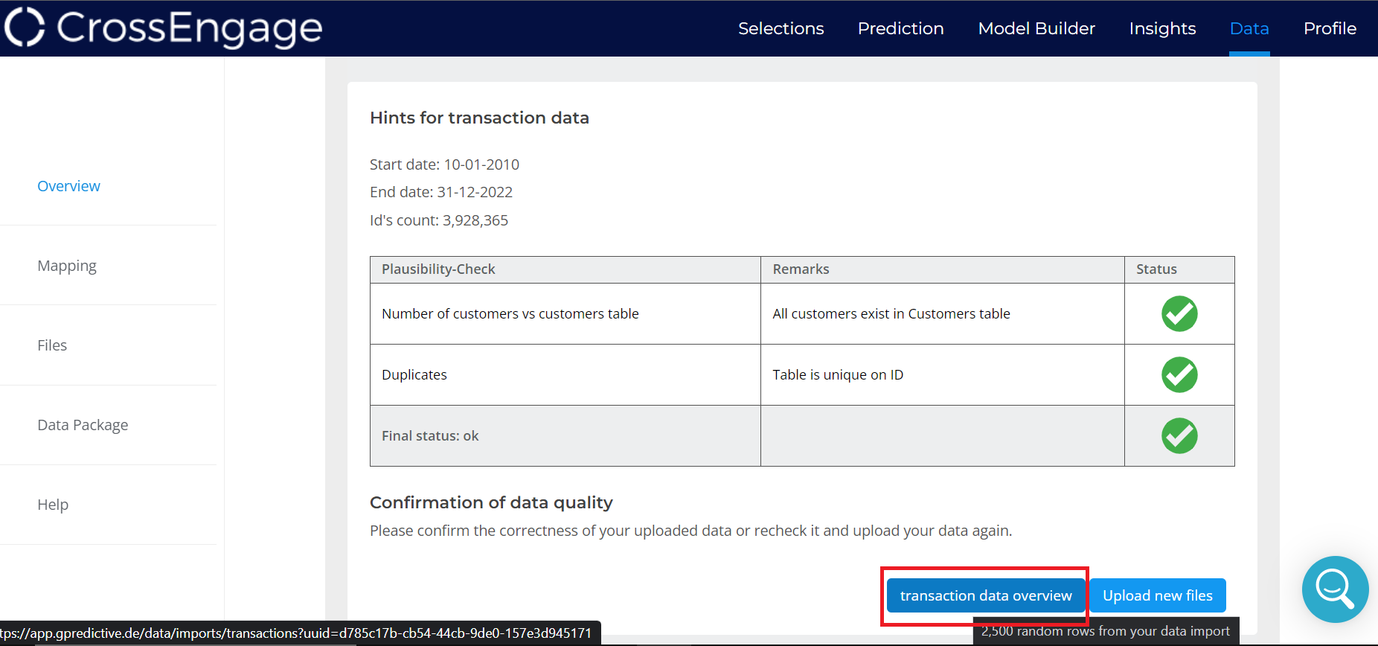This screenshot has width=1378, height=646.
Task: Click the Plausibility-Check column header
Action: (x=438, y=269)
